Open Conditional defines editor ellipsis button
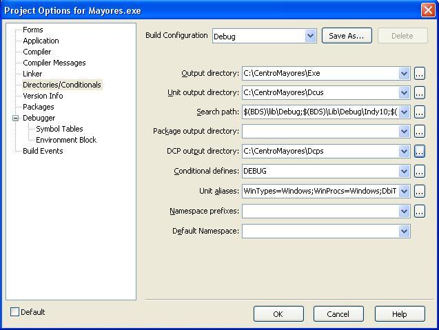 coord(419,171)
